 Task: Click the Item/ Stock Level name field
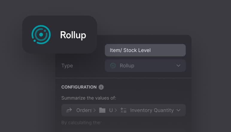(145, 50)
